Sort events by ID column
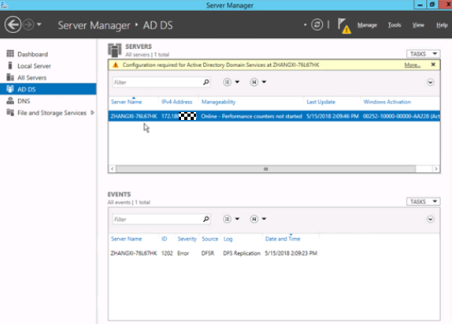 coord(164,238)
